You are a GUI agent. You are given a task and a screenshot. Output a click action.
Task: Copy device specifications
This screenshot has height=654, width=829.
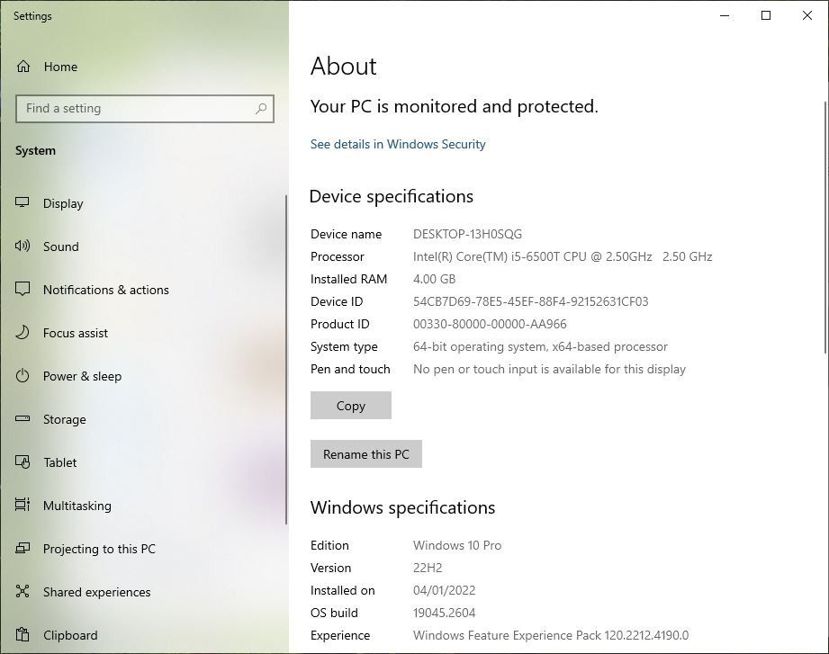[350, 405]
